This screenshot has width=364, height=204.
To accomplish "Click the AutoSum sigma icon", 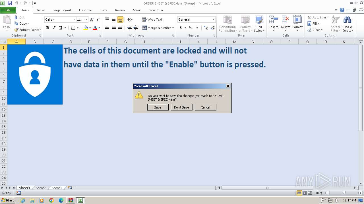I will pos(309,17).
